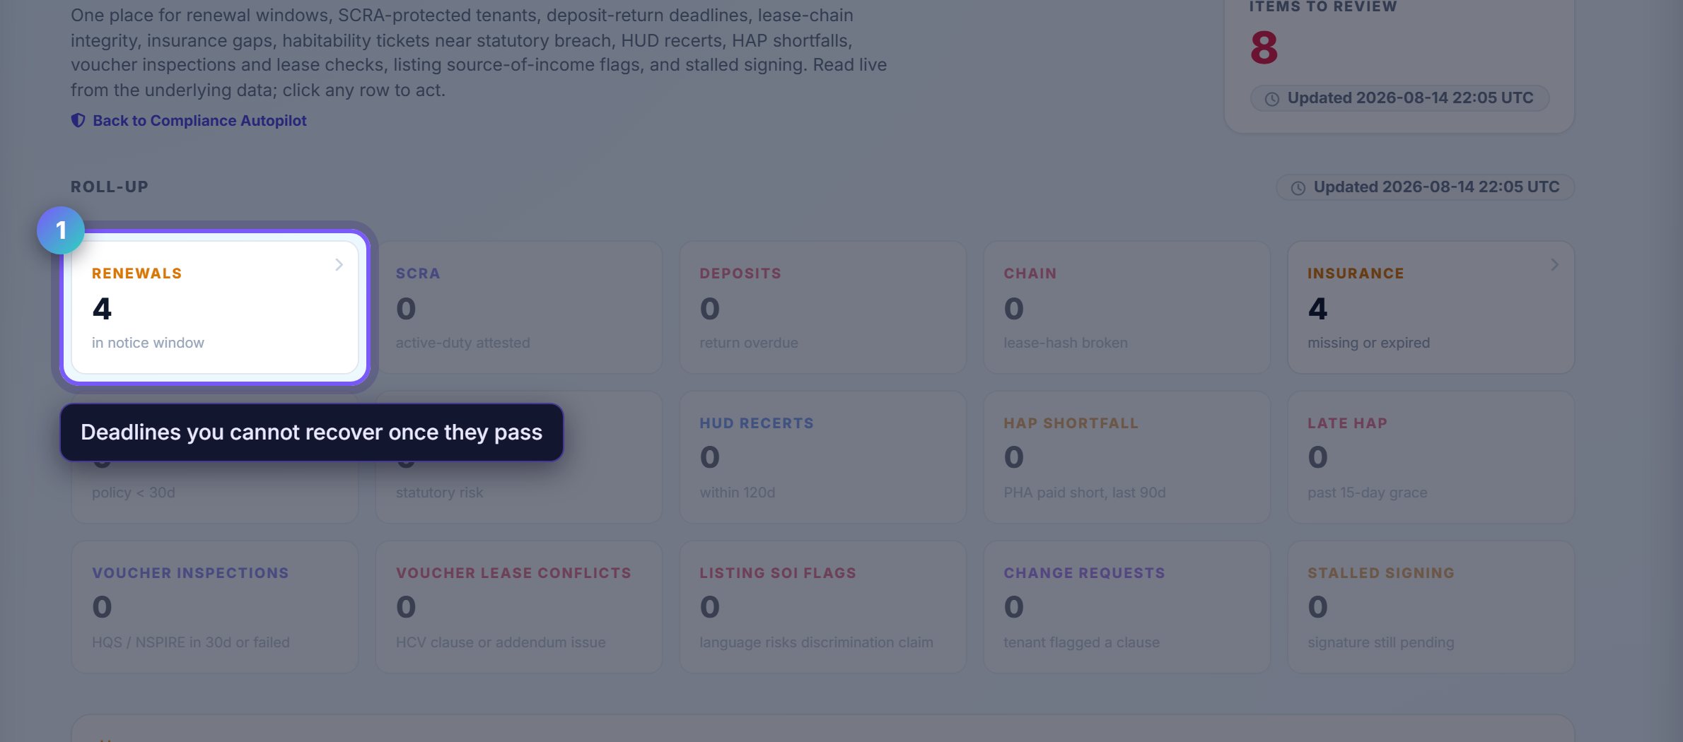Select the Voucher Inspections card
The width and height of the screenshot is (1683, 742).
pyautogui.click(x=215, y=607)
